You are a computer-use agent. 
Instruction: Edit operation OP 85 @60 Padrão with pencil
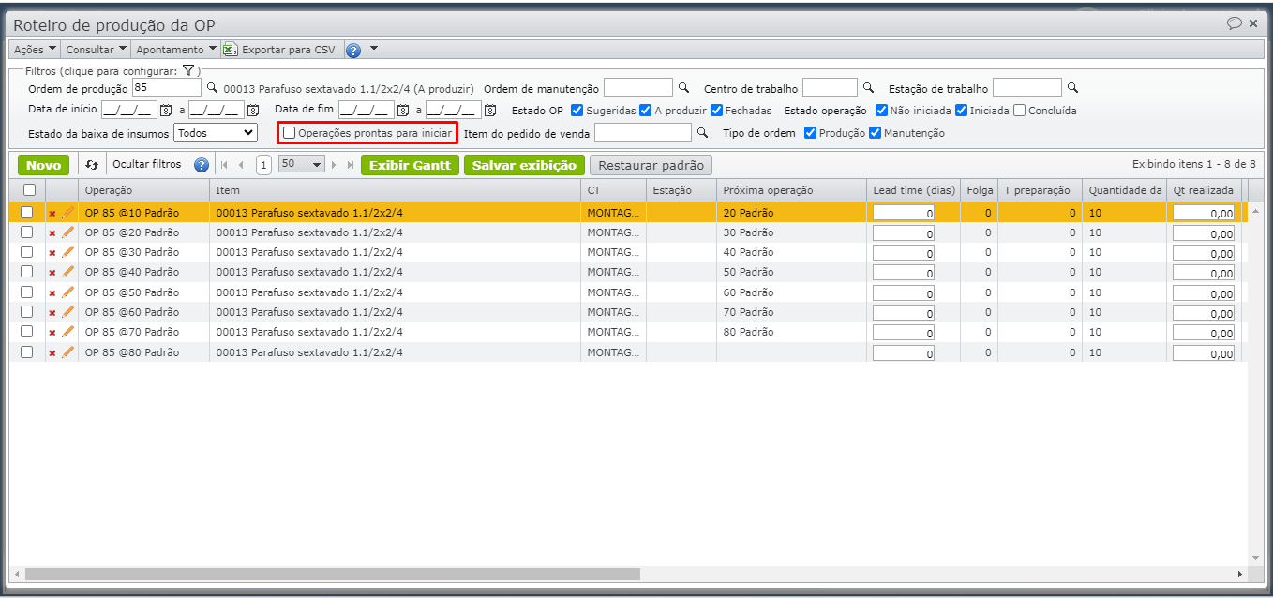(67, 312)
